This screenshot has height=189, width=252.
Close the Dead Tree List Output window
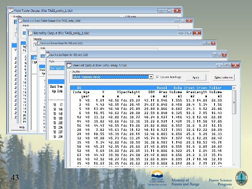224,55
